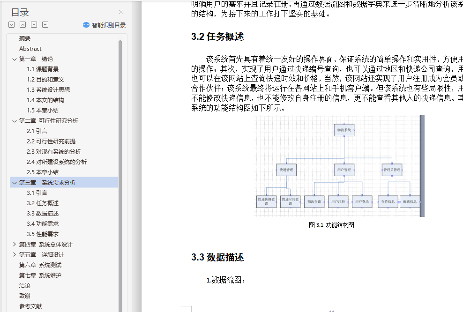Click the plus (add level) icon in 目录 toolbar
This screenshot has height=312, width=463.
pos(34,25)
